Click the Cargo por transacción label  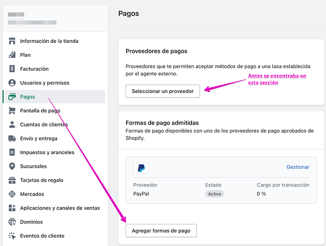tap(283, 185)
